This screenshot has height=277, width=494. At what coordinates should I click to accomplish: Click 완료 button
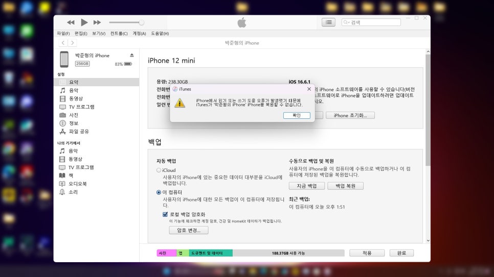tap(401, 253)
